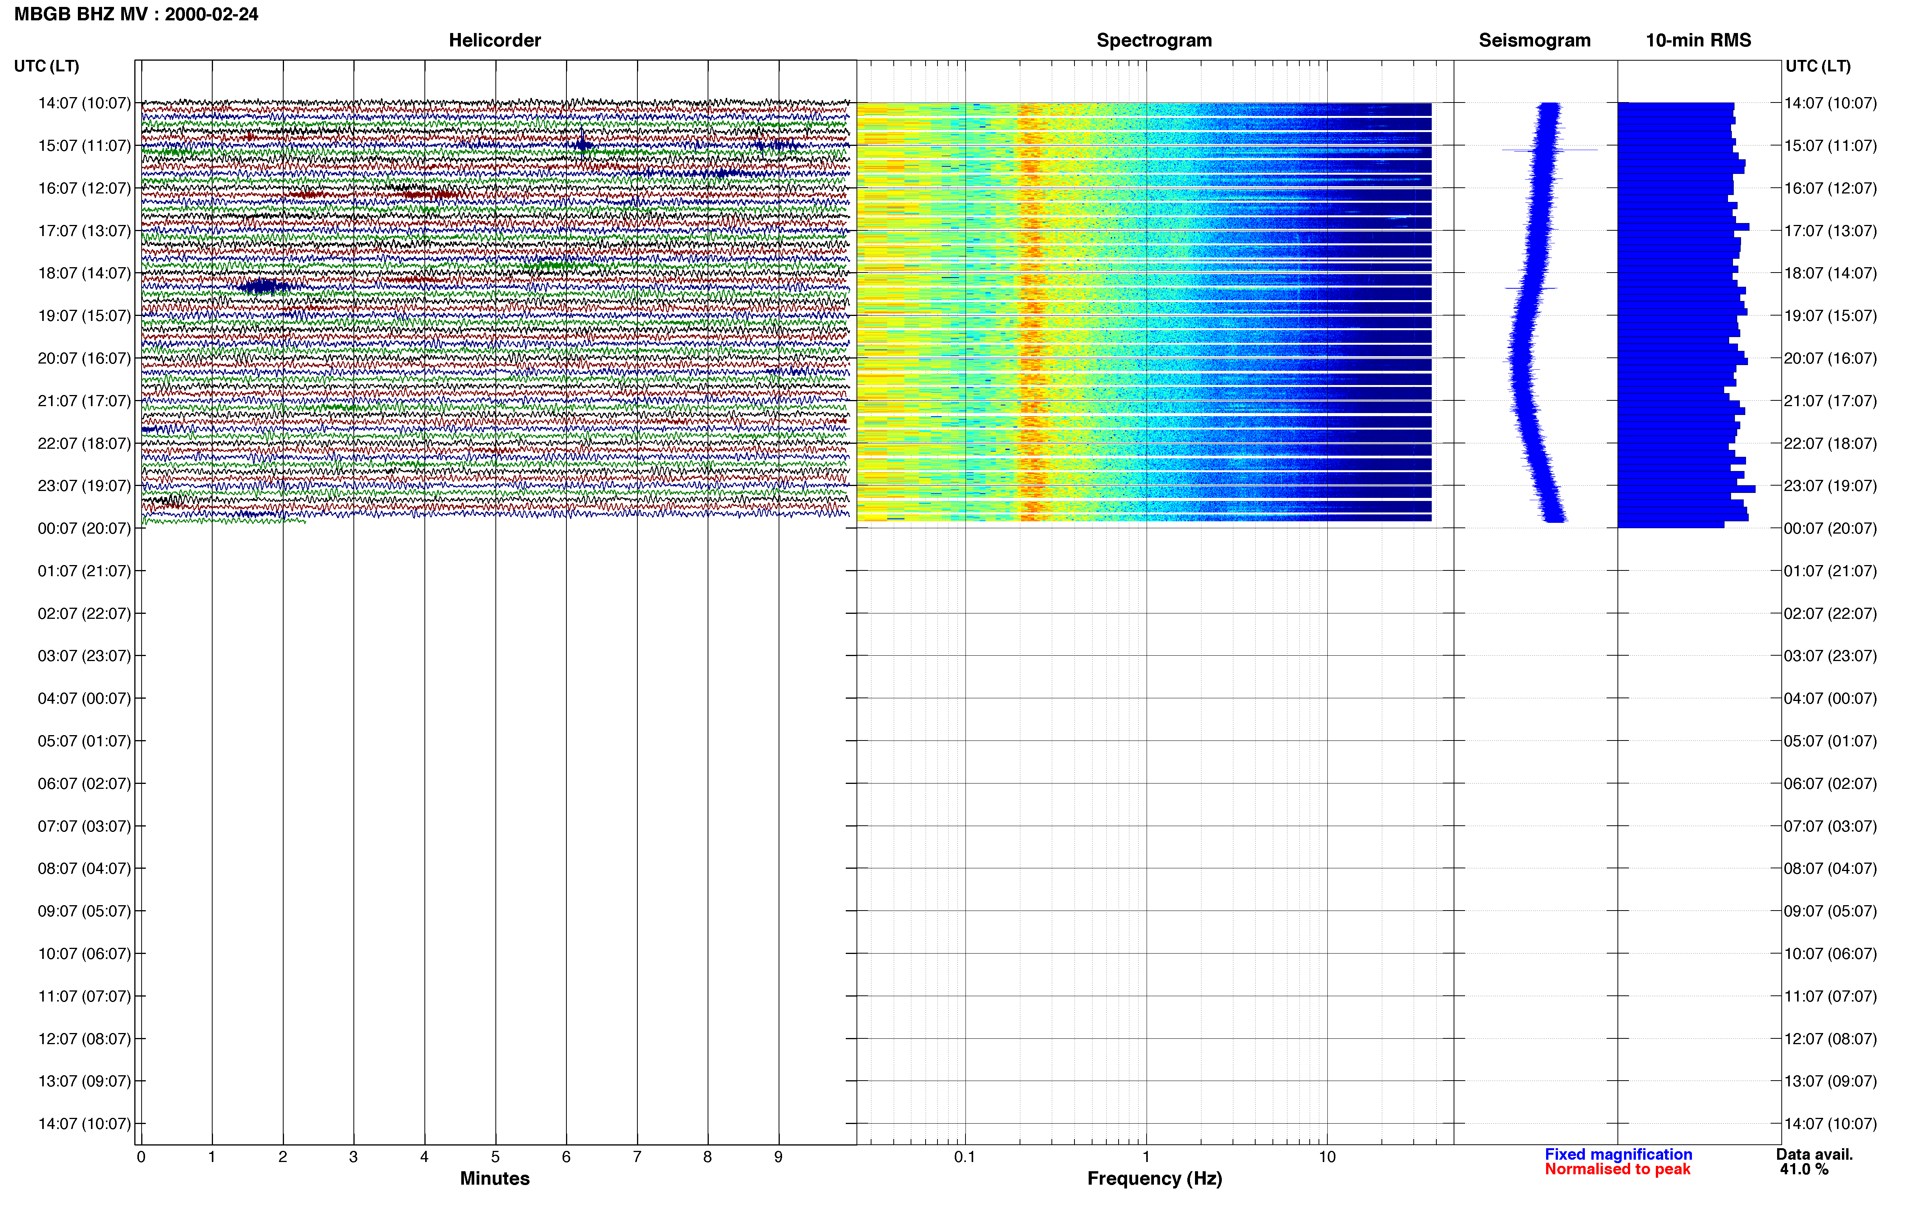Click the '0' minutes tick label
This screenshot has height=1205, width=1926.
click(141, 1156)
